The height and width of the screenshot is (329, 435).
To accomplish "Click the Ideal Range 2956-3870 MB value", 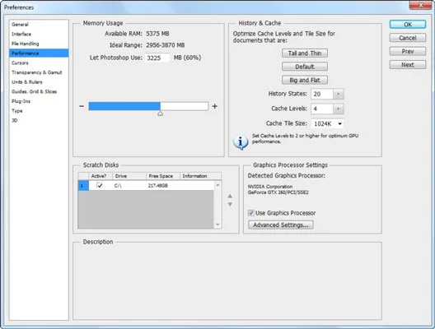I will (x=166, y=45).
